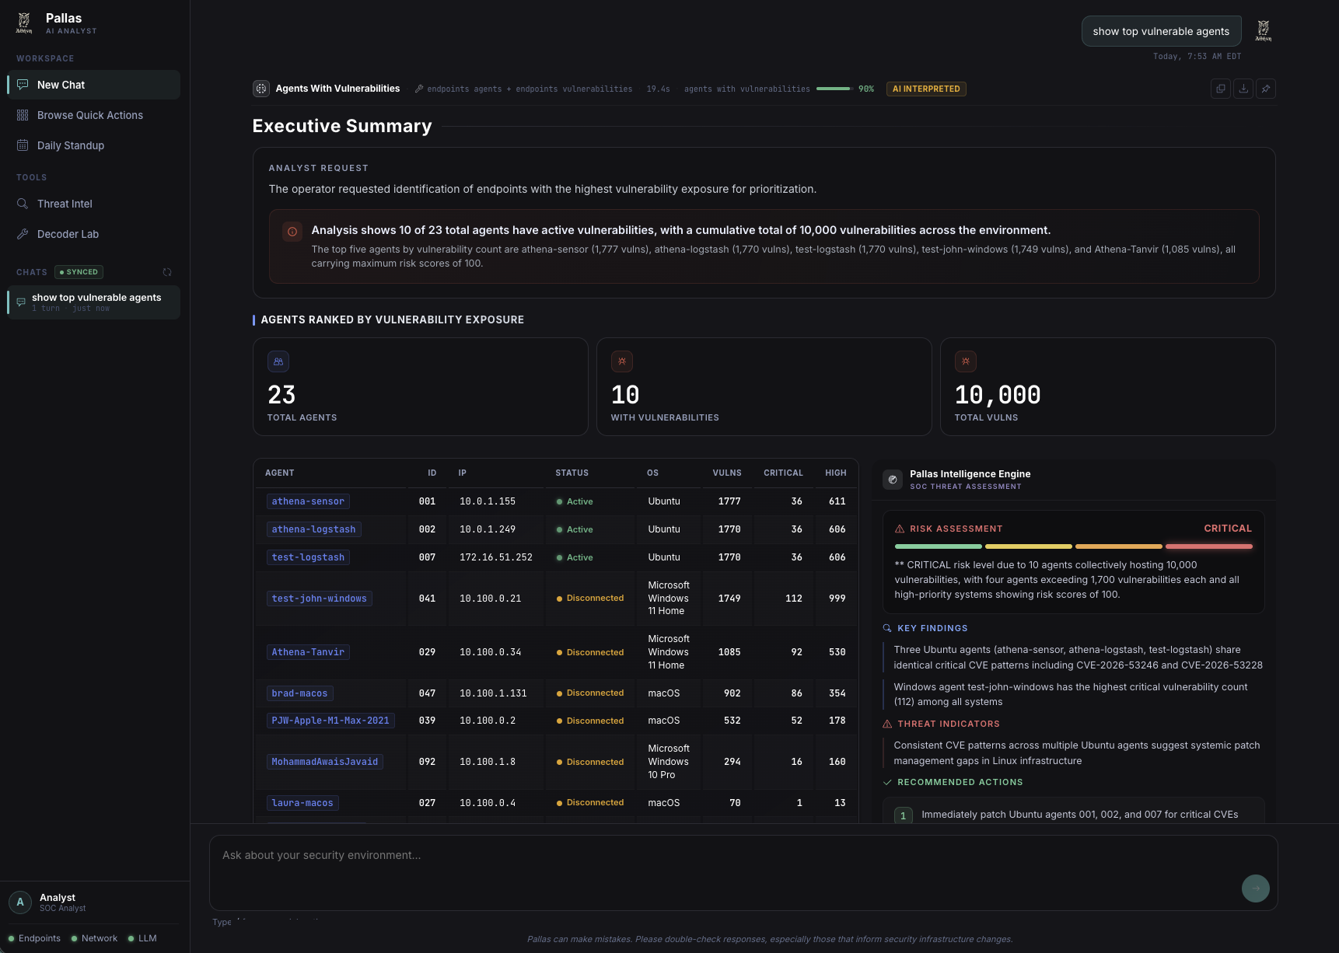This screenshot has height=953, width=1339.
Task: Send the message with the arrow button
Action: tap(1255, 888)
